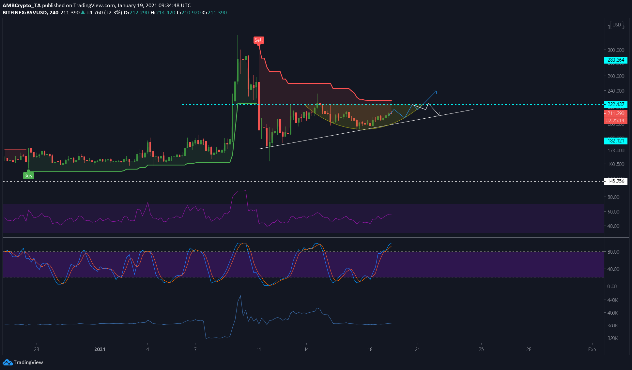This screenshot has height=370, width=632.
Task: Click date 18 on the time axis
Action: click(370, 349)
